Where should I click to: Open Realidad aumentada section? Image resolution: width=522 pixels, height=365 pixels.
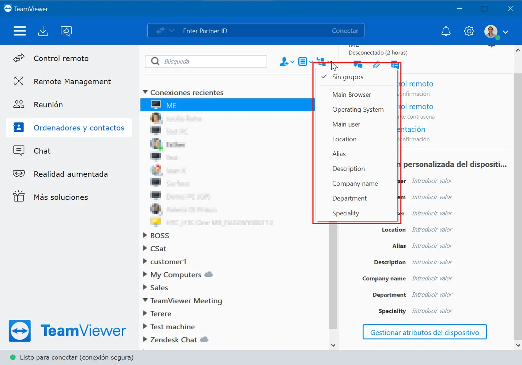click(x=69, y=174)
